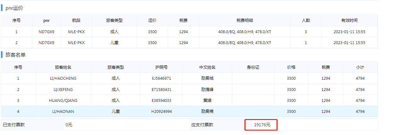
Task: Click the HUANG/QIANG passenger name
Action: pos(63,100)
